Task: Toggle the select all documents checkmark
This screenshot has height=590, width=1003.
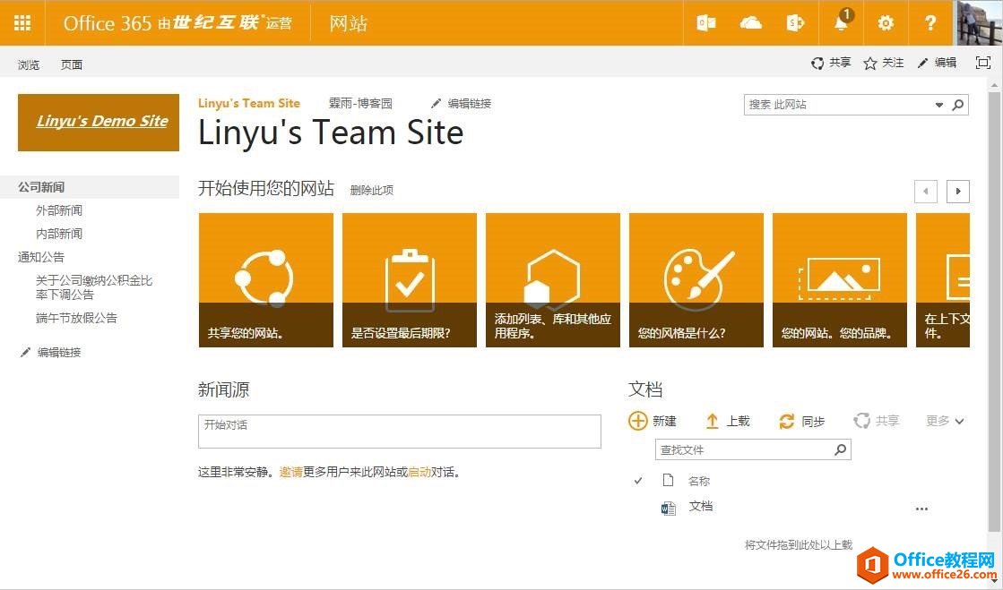Action: (638, 481)
